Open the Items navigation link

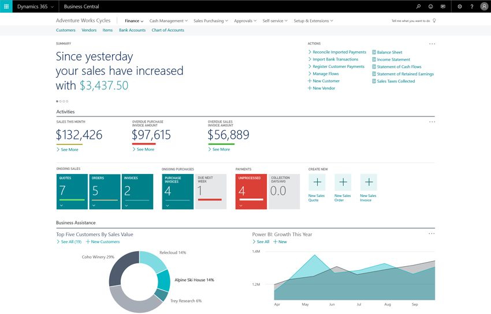point(107,30)
